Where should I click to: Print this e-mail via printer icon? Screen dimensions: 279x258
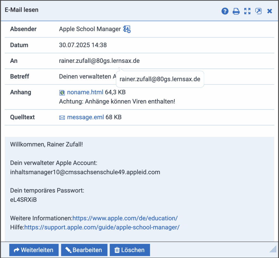(x=236, y=11)
